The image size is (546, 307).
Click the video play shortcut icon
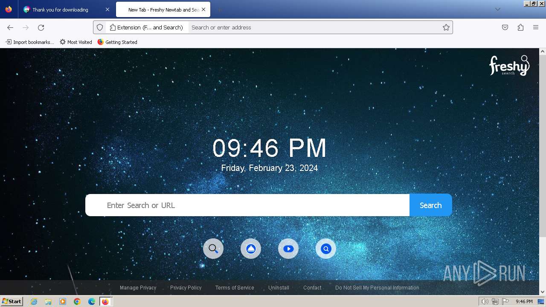[x=288, y=249]
